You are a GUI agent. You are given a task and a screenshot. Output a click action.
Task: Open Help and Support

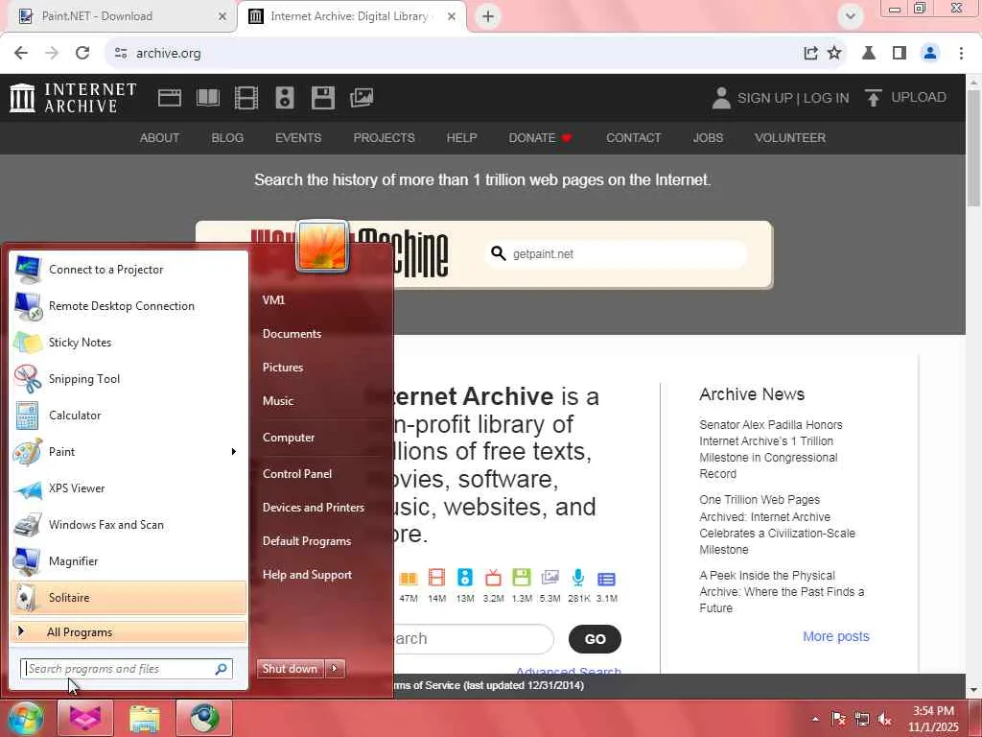click(308, 575)
